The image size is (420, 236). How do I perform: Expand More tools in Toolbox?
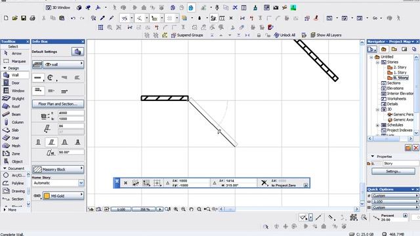pyautogui.click(x=10, y=210)
